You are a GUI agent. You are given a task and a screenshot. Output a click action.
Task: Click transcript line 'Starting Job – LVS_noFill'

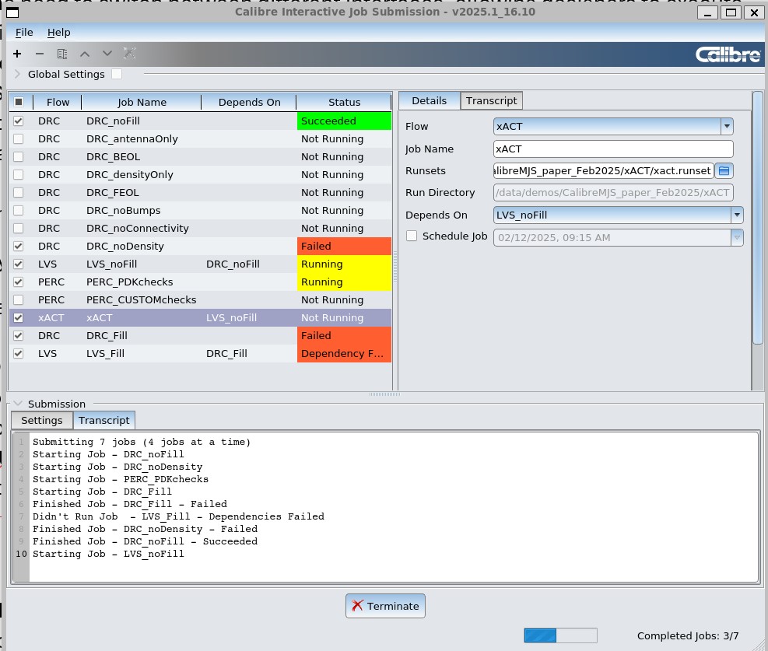108,554
